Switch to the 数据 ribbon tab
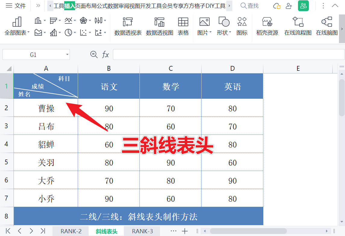The width and height of the screenshot is (345, 236). tap(113, 6)
